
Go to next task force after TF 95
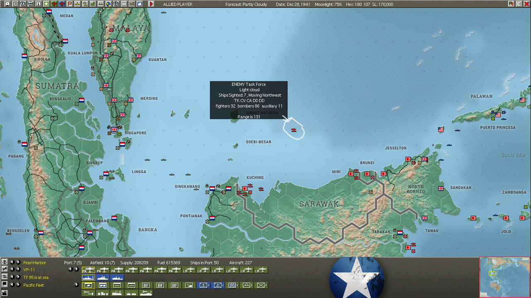(18, 277)
